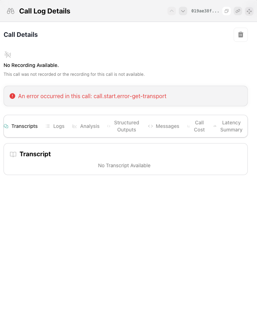
Task: Click the book icon next to Transcript
Action: click(13, 154)
